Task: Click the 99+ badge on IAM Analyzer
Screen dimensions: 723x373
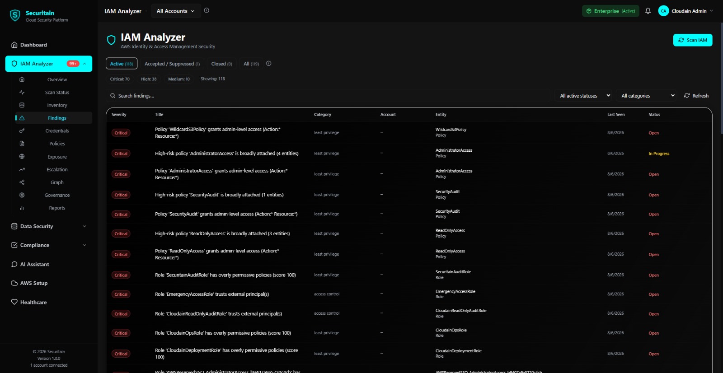Action: (73, 64)
